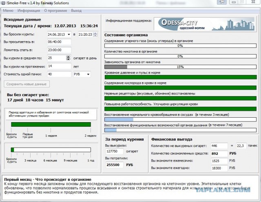Click respiratory recovery 7-month progress bar
This screenshot has height=202, width=261.
click(x=180, y=130)
